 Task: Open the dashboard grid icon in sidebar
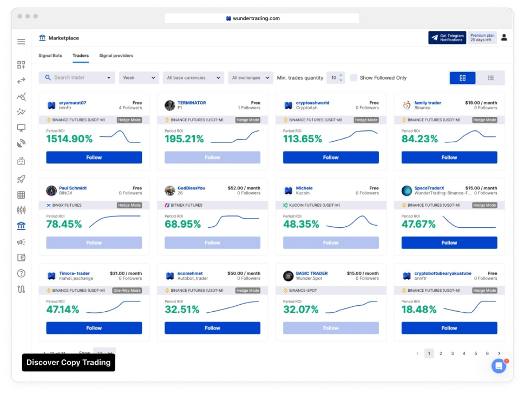21,64
